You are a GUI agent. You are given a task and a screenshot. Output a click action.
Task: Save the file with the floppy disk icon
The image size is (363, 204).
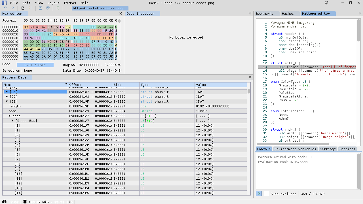pyautogui.click(x=41, y=8)
